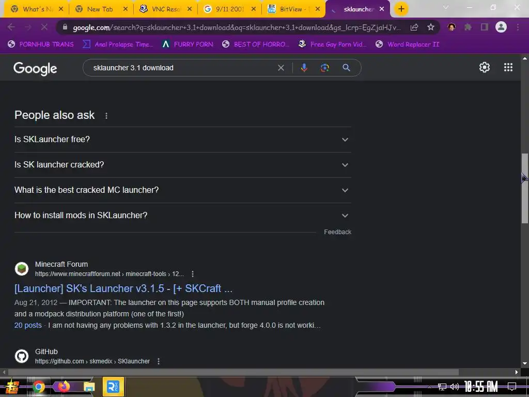Close the BitView tab
This screenshot has width=529, height=397.
[x=318, y=9]
